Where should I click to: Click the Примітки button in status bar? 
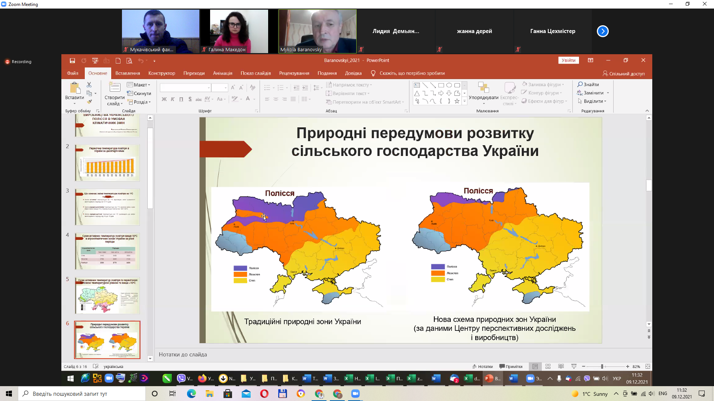pyautogui.click(x=511, y=366)
